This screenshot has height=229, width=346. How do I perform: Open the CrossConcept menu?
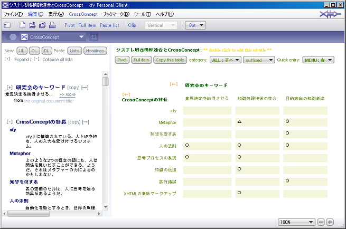coord(83,14)
